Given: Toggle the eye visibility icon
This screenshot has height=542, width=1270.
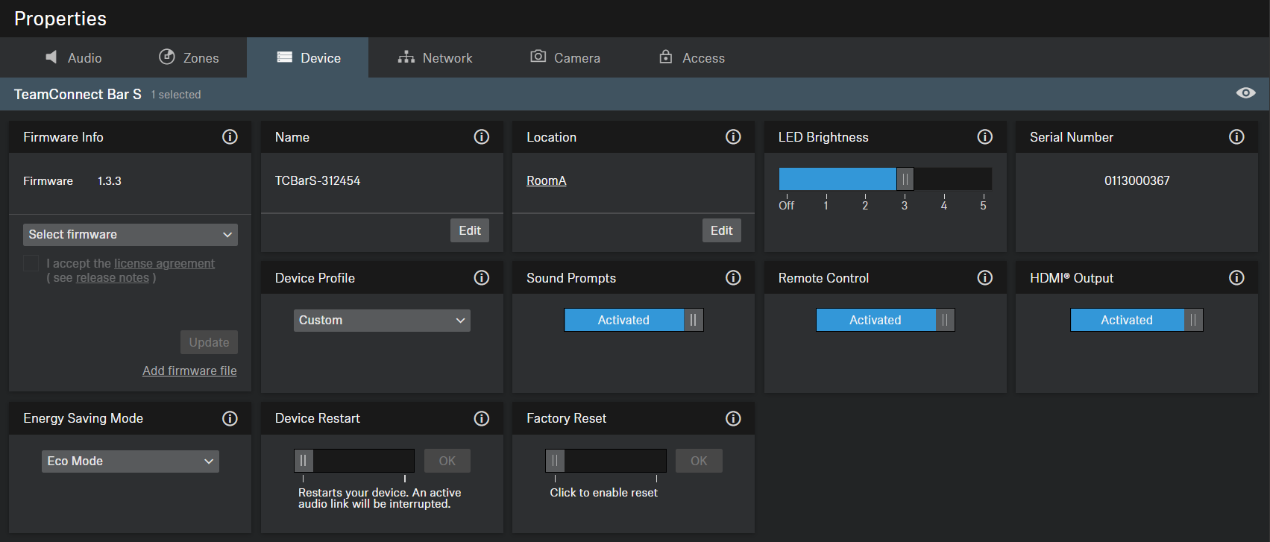Looking at the screenshot, I should pyautogui.click(x=1245, y=93).
